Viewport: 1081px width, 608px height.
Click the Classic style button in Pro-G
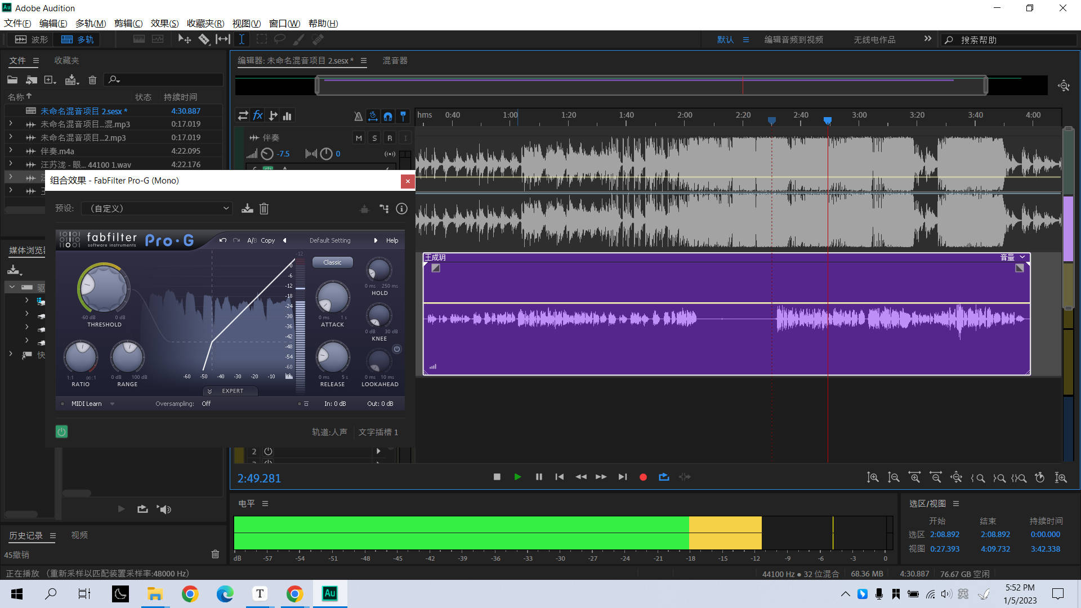tap(332, 262)
